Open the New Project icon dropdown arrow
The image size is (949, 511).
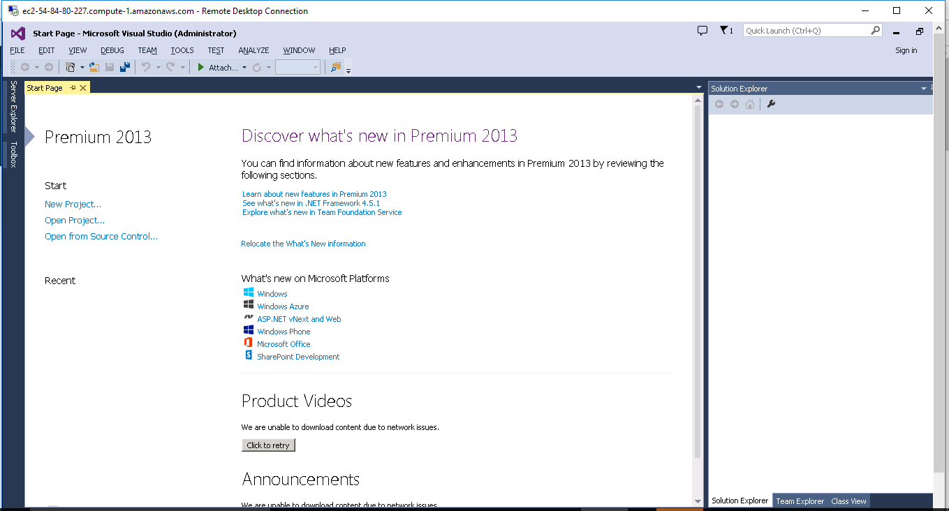coord(82,68)
